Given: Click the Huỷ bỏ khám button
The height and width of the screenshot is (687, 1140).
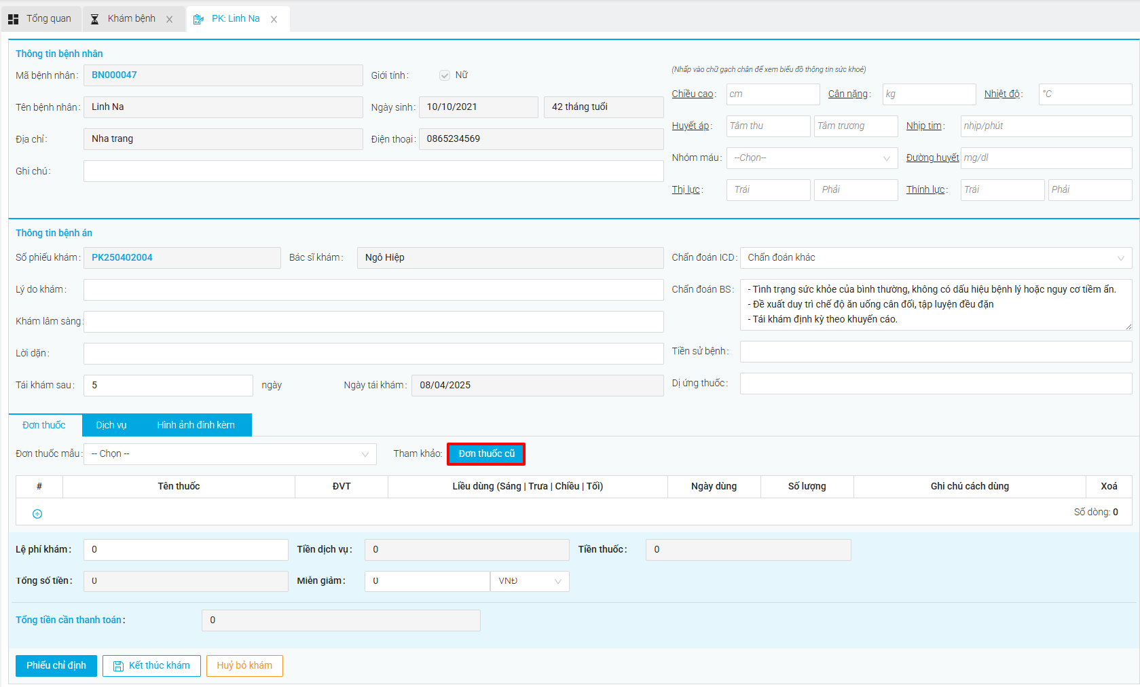Looking at the screenshot, I should click(244, 666).
